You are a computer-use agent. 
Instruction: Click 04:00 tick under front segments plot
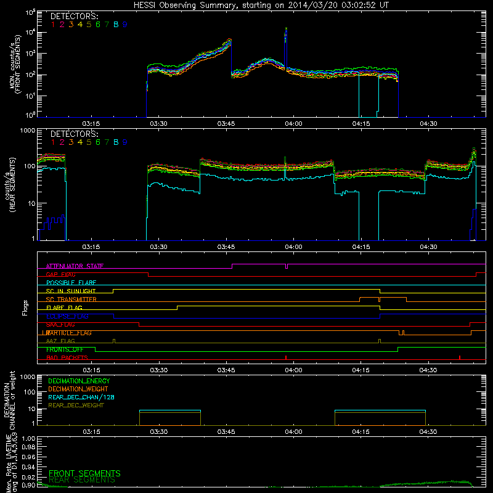click(294, 124)
